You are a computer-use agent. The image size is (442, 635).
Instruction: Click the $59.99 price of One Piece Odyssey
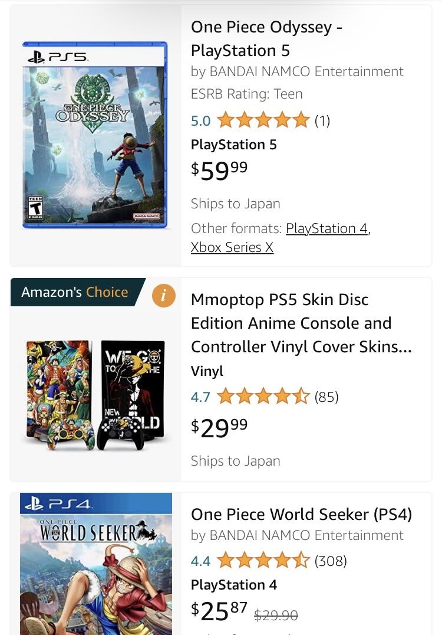(219, 170)
